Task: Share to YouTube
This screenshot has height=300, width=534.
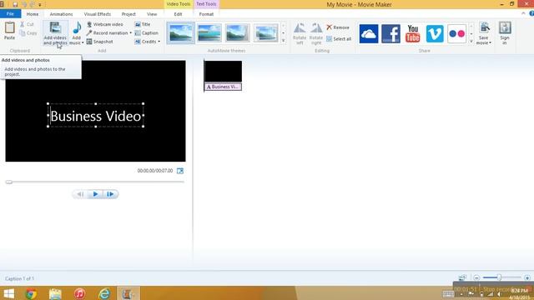Action: pyautogui.click(x=413, y=33)
